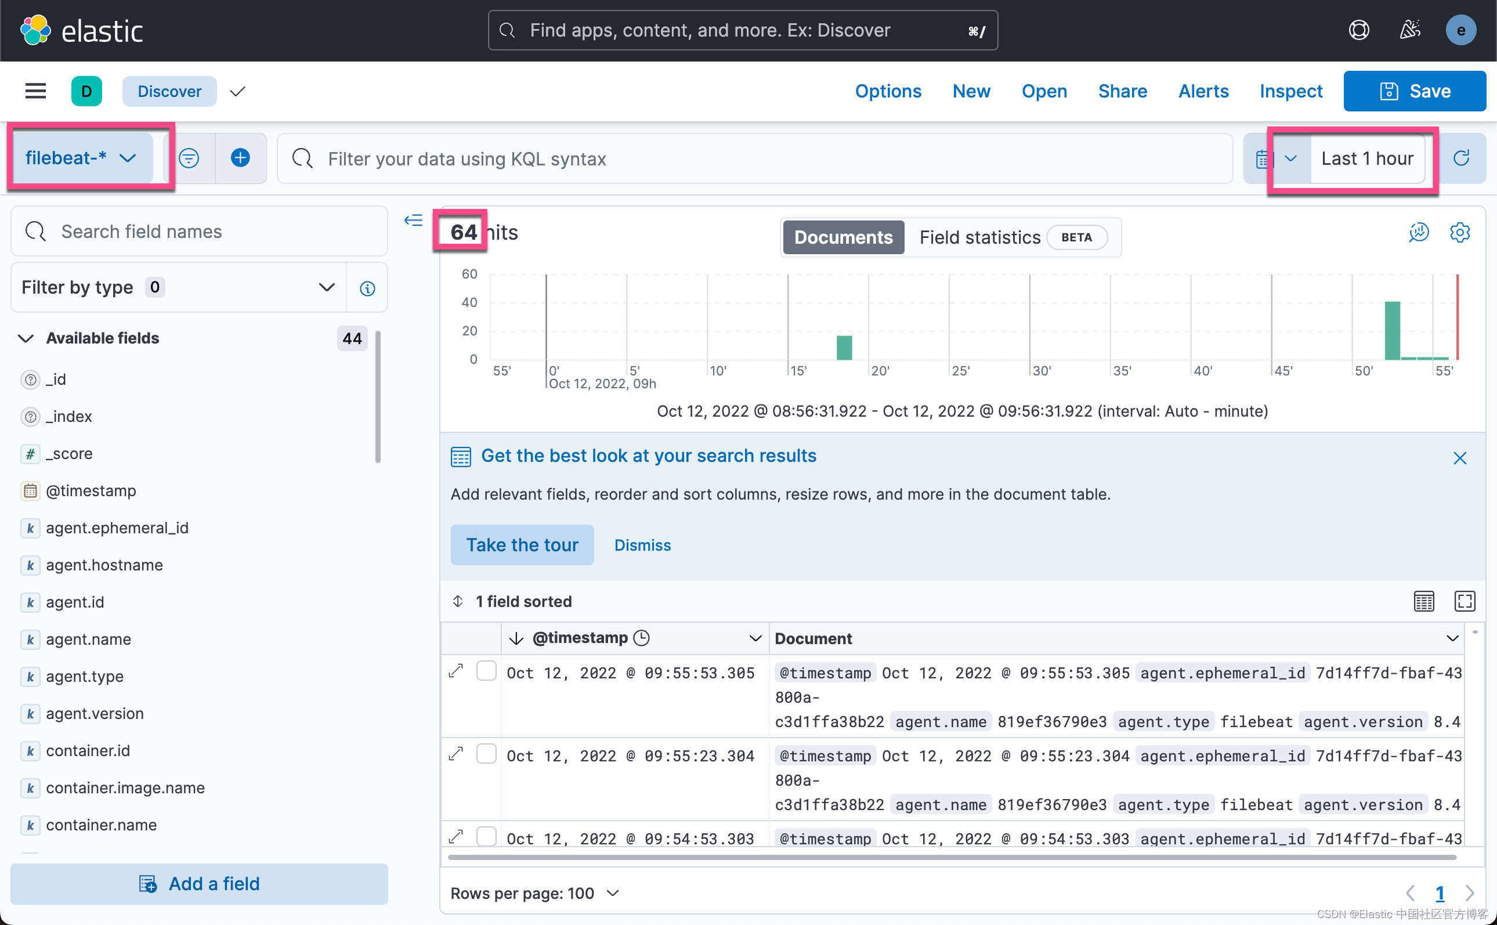Open chart options gear icon
This screenshot has width=1497, height=925.
(x=1459, y=233)
